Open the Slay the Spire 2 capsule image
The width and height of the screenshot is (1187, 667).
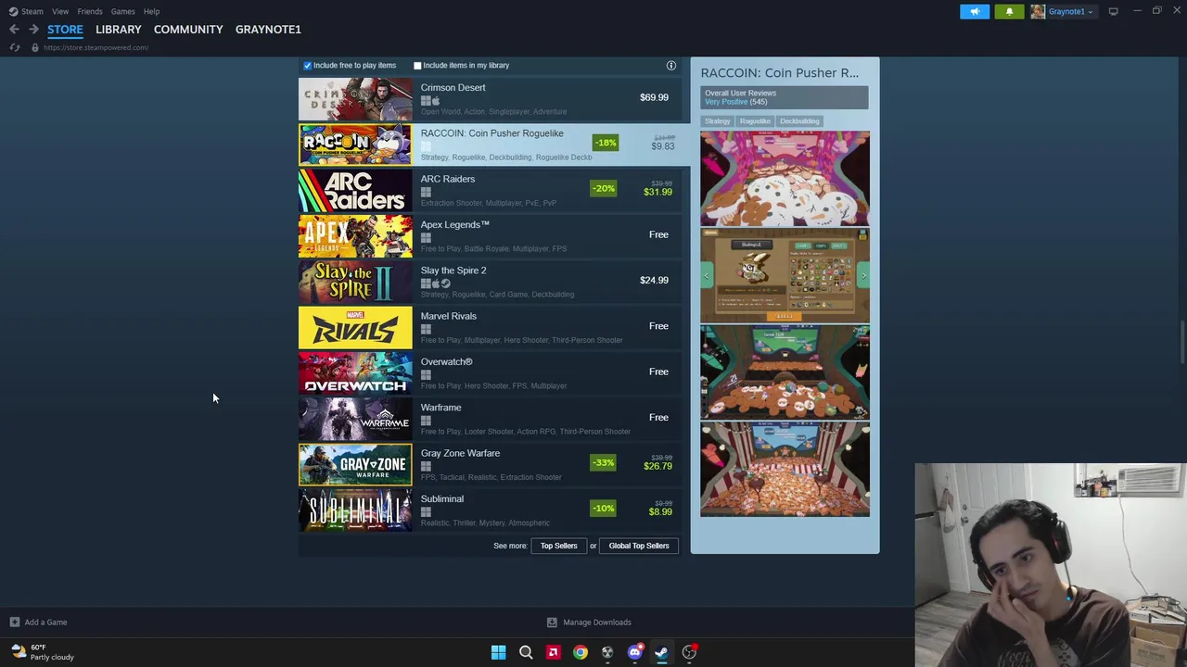[355, 282]
